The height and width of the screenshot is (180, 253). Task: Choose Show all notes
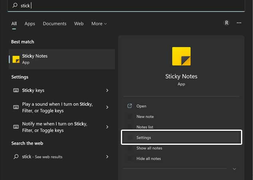(182, 148)
